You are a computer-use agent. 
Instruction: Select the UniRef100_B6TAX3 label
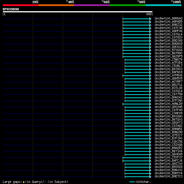(168, 69)
